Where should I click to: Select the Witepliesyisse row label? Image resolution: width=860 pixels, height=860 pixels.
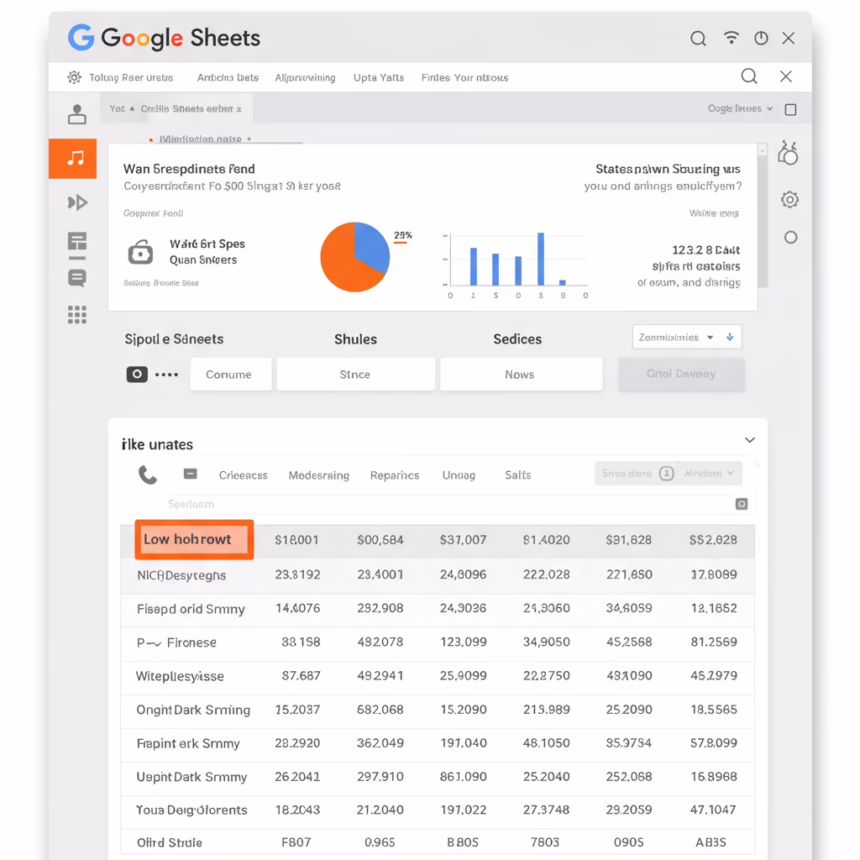pyautogui.click(x=180, y=676)
